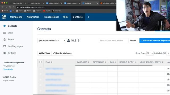Viewport: 170px width, 95px height.
Task: Open the Automation menu
Action: [33, 17]
